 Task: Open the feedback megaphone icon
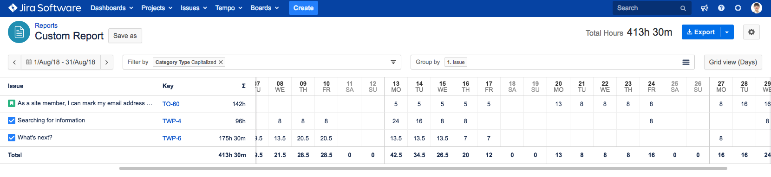(705, 8)
